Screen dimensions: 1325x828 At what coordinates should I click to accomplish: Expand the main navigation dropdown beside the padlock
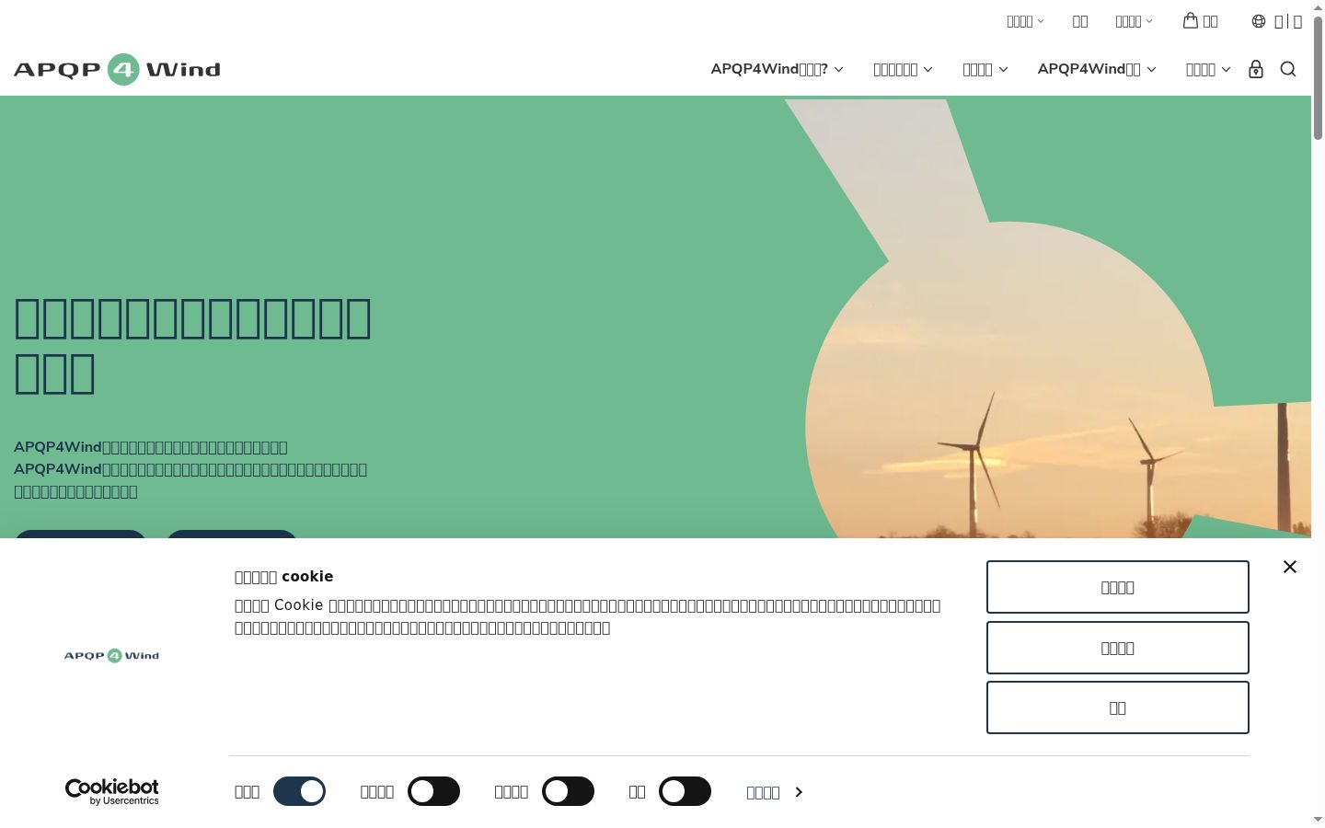(1208, 69)
